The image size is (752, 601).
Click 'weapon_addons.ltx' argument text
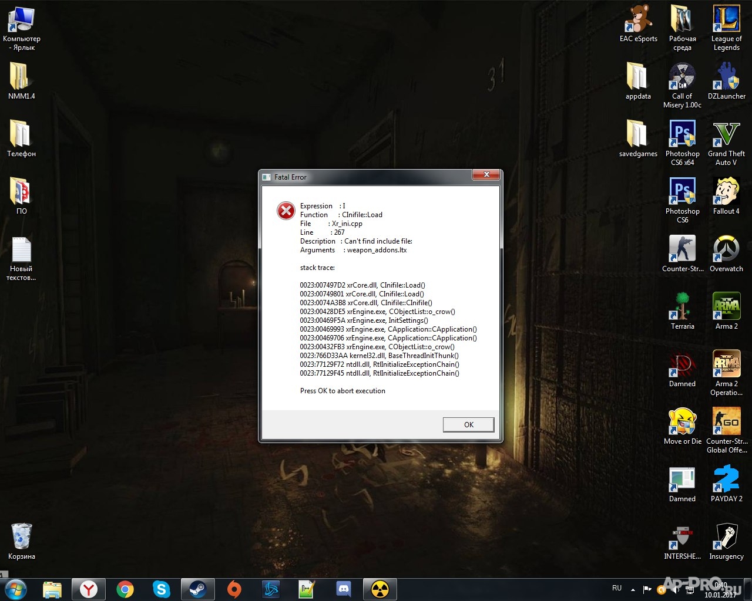point(377,250)
